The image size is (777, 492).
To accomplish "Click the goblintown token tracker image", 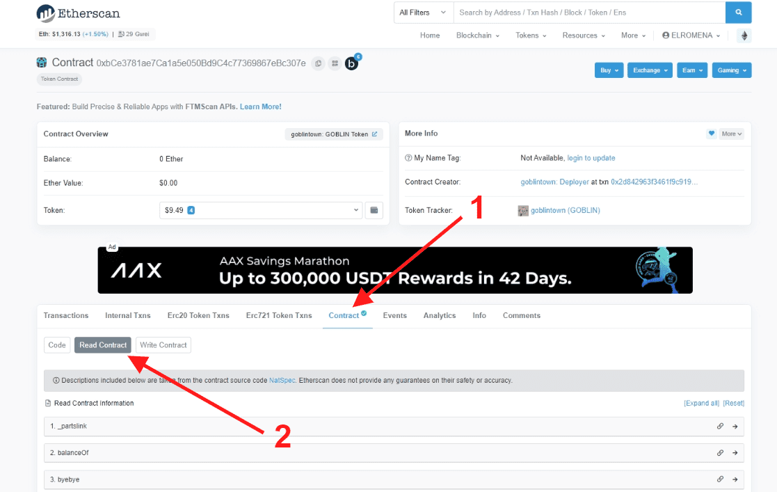I will point(523,211).
